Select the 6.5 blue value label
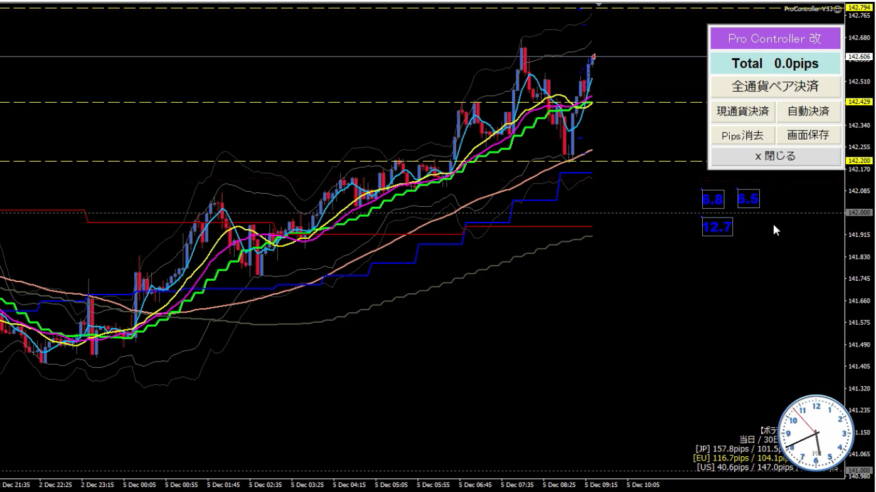 (x=748, y=199)
